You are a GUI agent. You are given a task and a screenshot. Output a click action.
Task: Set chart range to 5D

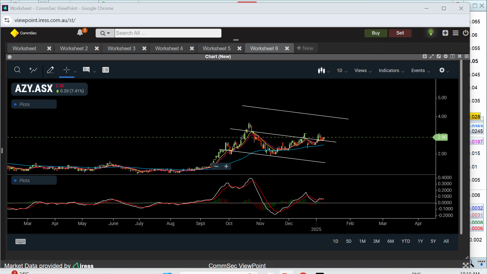tap(349, 241)
